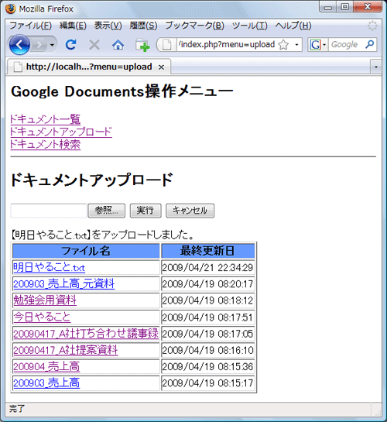
Task: Click the ドキュメントアップロード section heading
Action: click(91, 180)
